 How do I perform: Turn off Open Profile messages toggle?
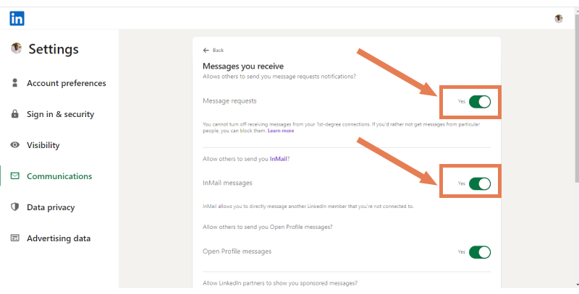point(480,252)
